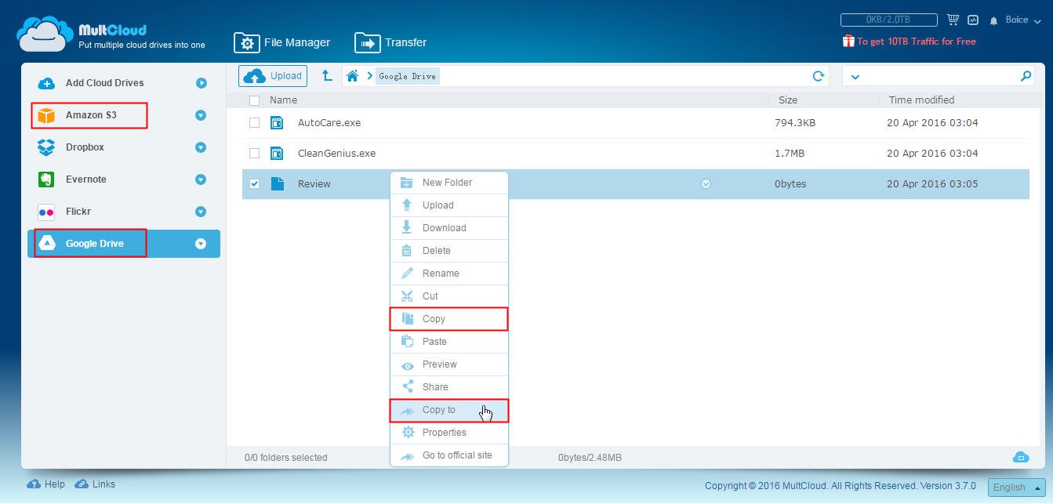Click the Upload button in the toolbar
The width and height of the screenshot is (1053, 504).
pos(273,76)
